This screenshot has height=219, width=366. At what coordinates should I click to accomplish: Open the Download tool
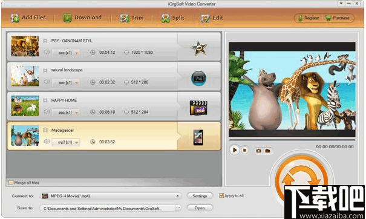(82, 18)
